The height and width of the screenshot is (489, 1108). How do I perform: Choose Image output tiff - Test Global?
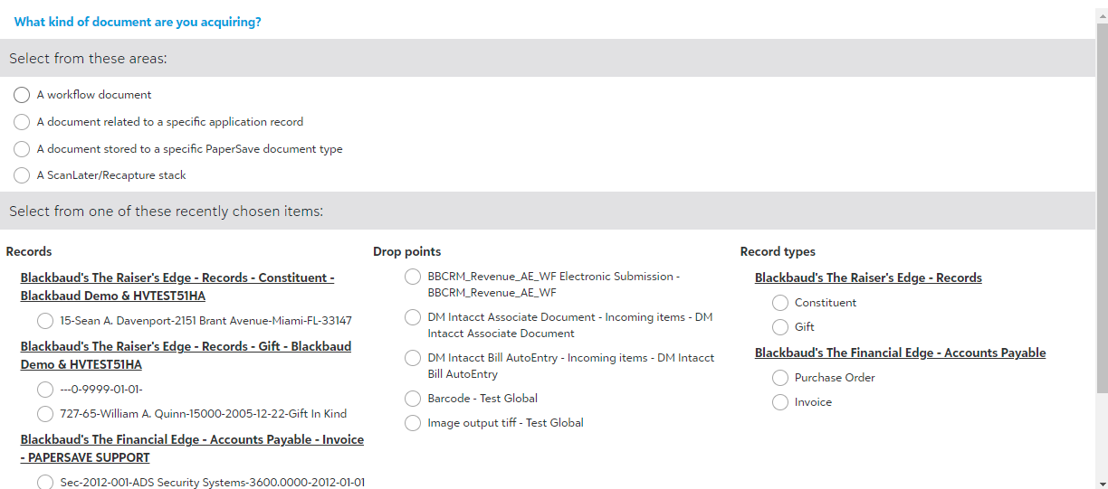tap(413, 423)
